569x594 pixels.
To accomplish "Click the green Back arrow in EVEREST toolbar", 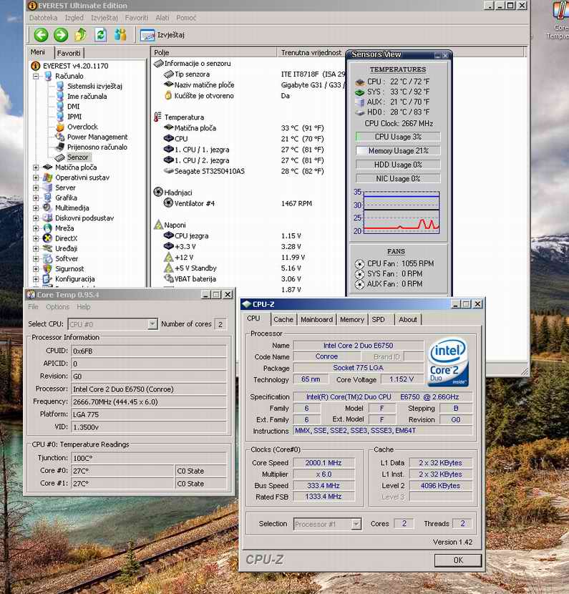I will 41,34.
